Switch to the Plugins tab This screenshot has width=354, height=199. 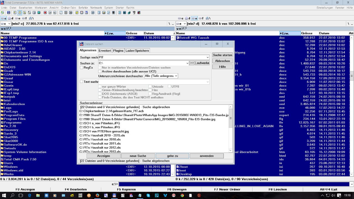[118, 51]
